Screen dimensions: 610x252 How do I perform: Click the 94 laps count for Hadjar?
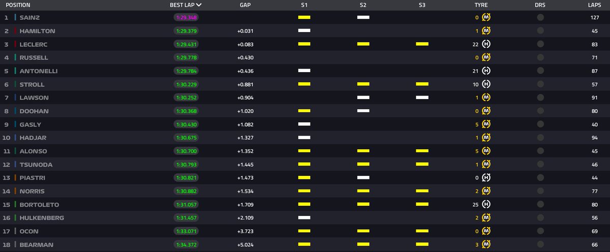(594, 138)
